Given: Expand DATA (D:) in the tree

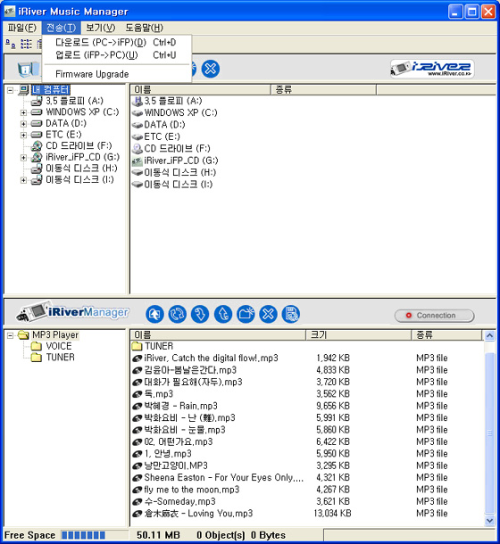Looking at the screenshot, I should (23, 123).
